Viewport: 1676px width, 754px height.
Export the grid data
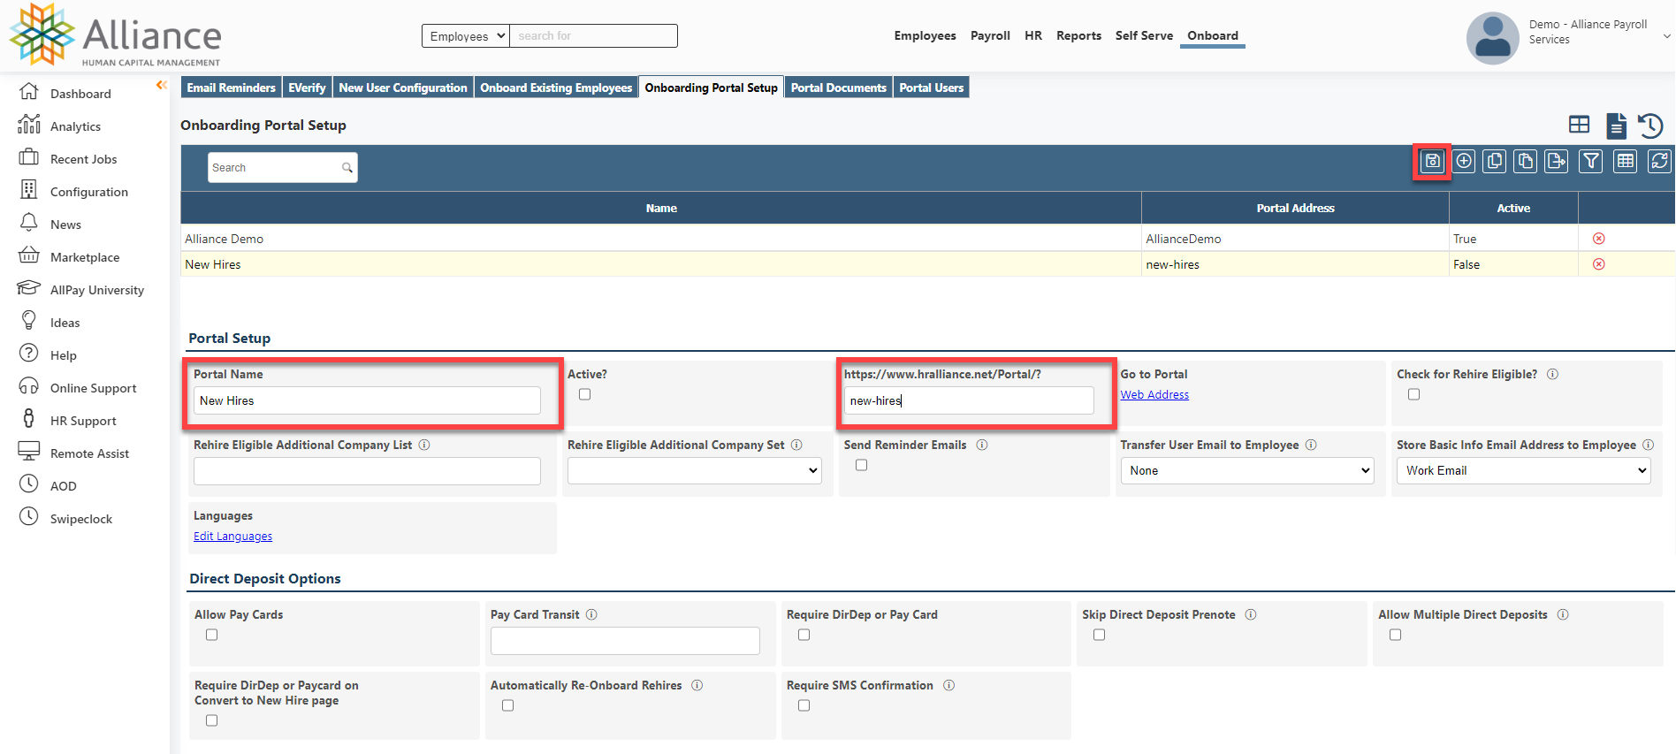[x=1556, y=161]
